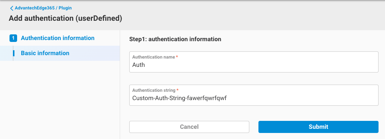The height and width of the screenshot is (139, 385).
Task: Open the Basic information section
Action: click(60, 53)
